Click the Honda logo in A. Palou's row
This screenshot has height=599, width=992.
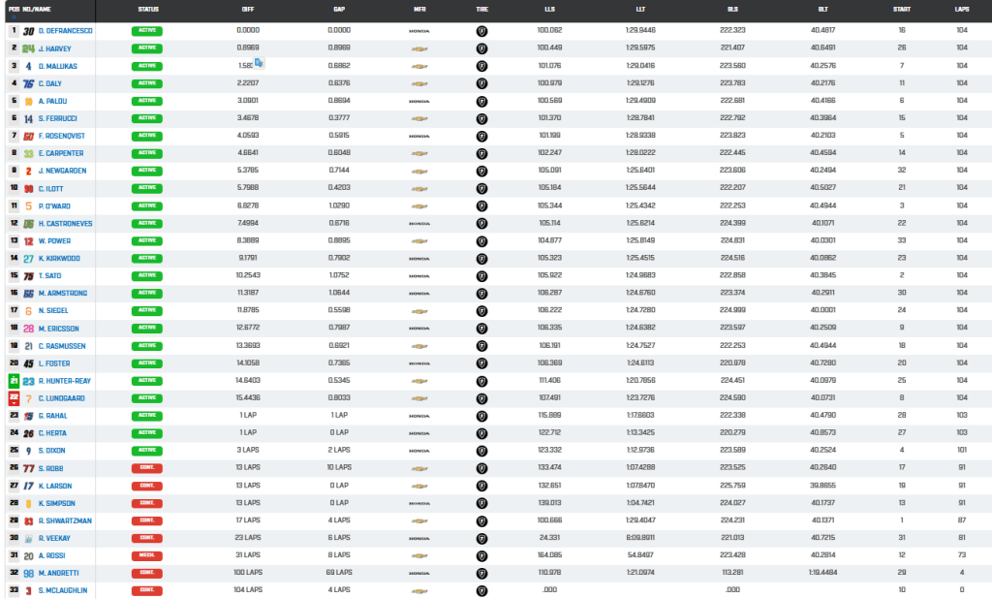click(418, 102)
